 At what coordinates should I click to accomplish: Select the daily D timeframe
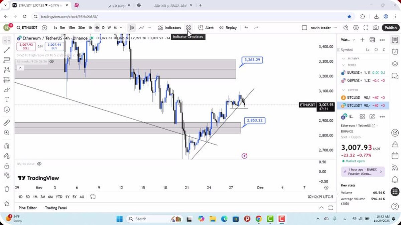pos(103,28)
